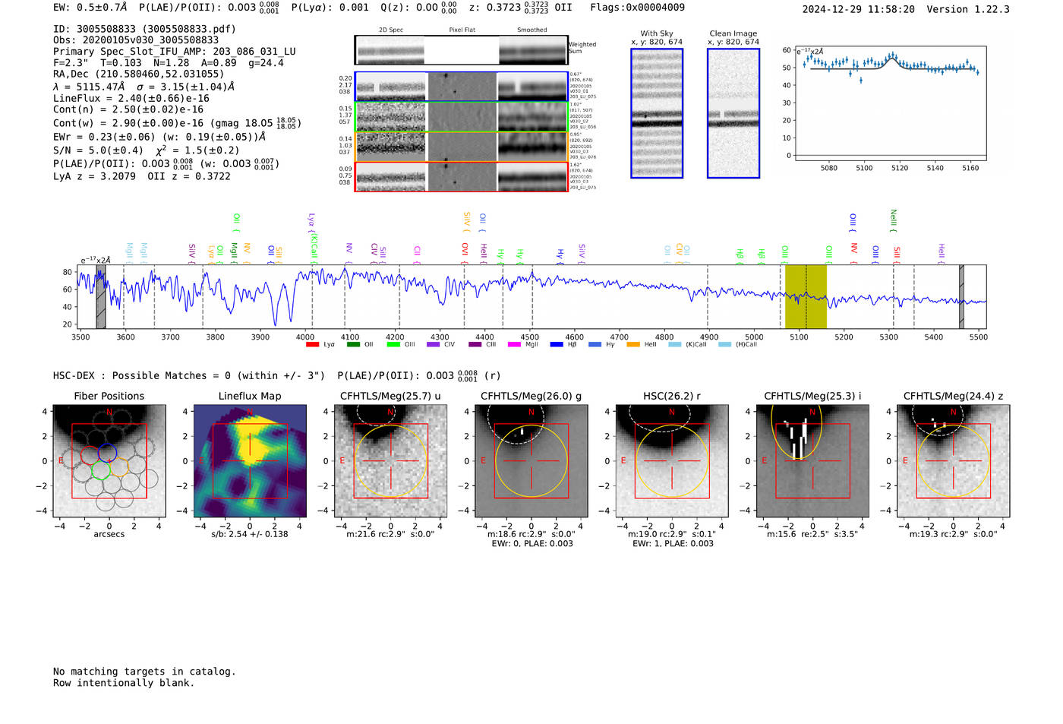Image resolution: width=1063 pixels, height=724 pixels.
Task: Open the Lineflux Map panel
Action: click(250, 460)
